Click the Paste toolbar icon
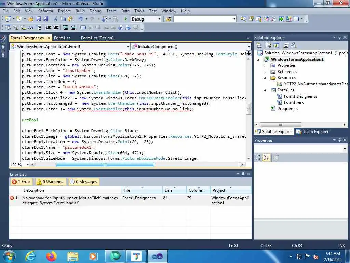350x263 pixels. tap(71, 19)
